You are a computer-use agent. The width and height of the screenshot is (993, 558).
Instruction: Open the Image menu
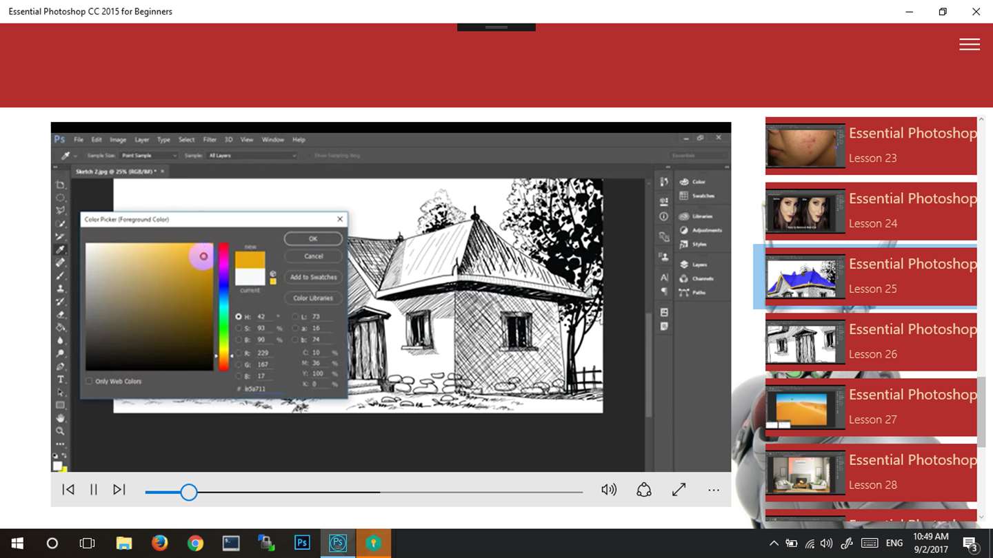[x=118, y=139]
